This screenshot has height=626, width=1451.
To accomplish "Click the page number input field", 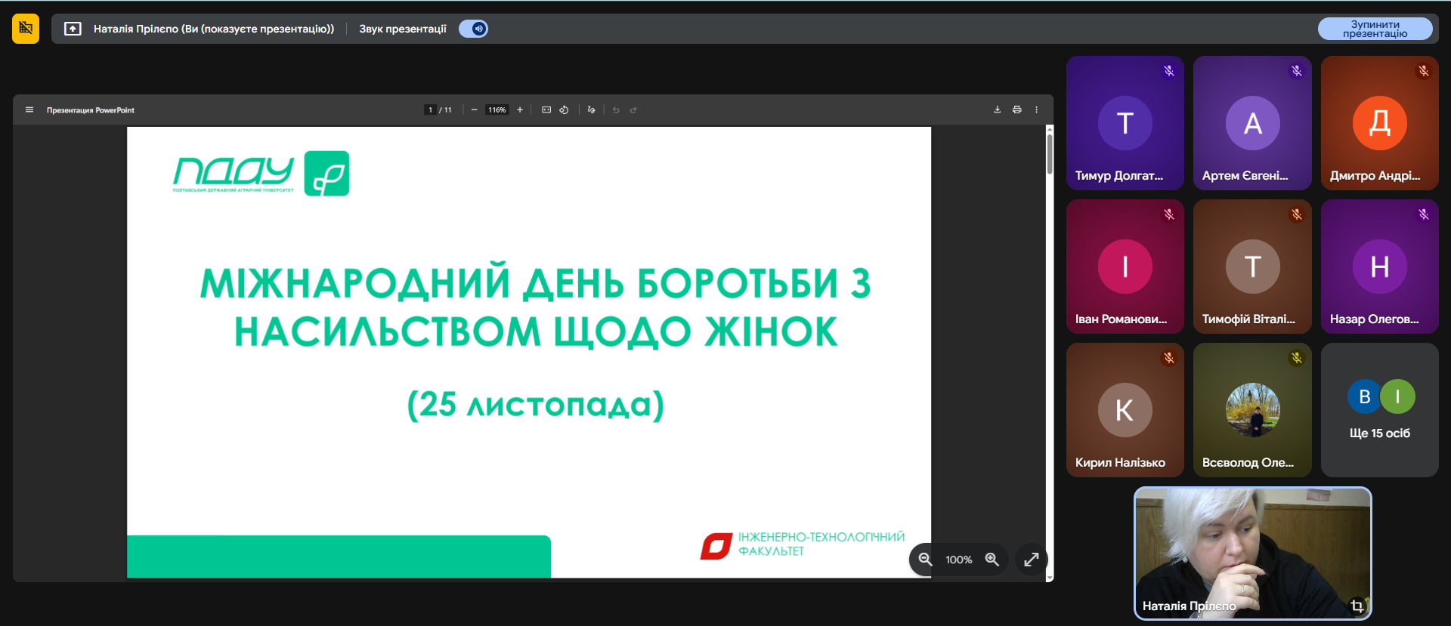I will [431, 110].
